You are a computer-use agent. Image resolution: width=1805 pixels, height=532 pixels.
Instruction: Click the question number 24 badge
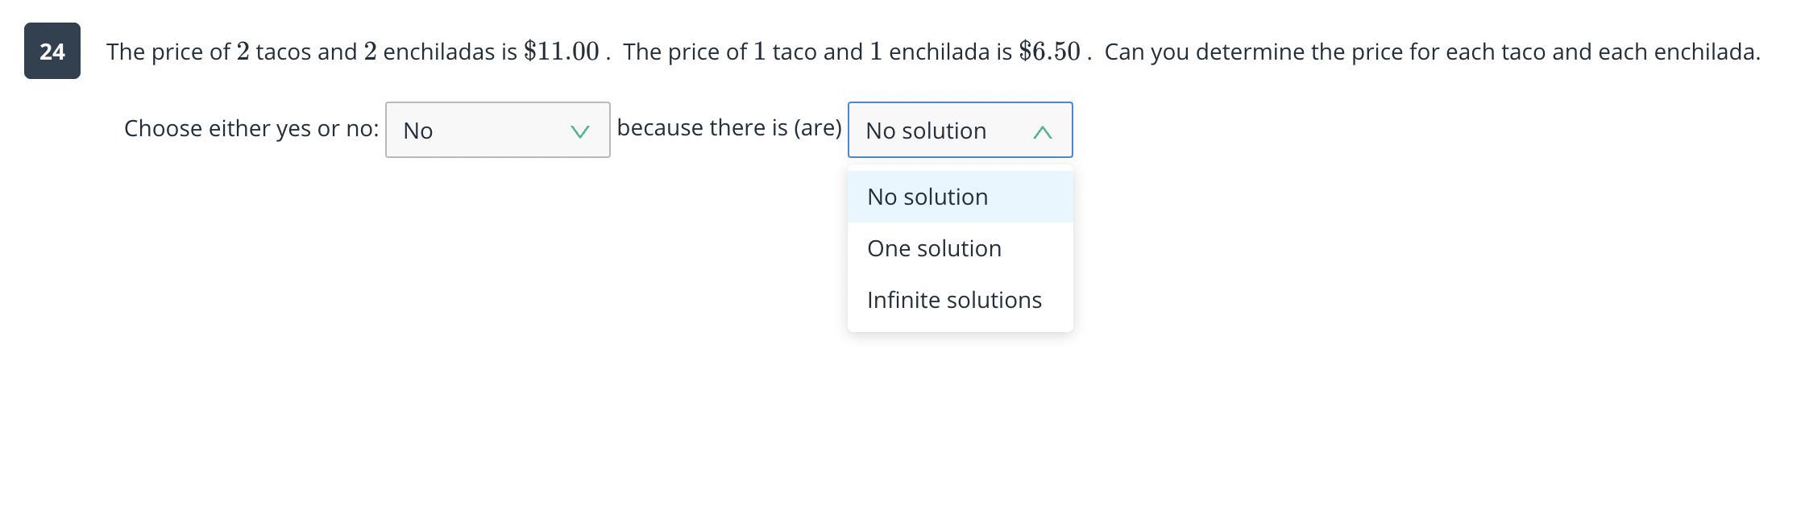pyautogui.click(x=52, y=51)
